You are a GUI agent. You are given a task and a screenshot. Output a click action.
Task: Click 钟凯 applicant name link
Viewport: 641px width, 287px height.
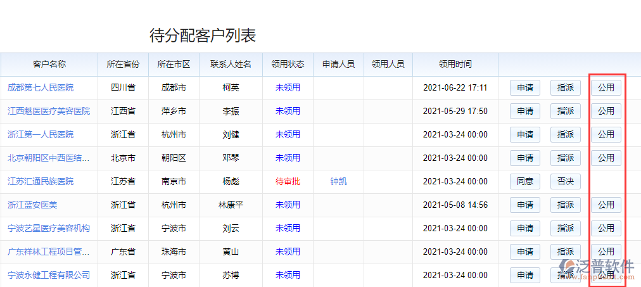(338, 181)
